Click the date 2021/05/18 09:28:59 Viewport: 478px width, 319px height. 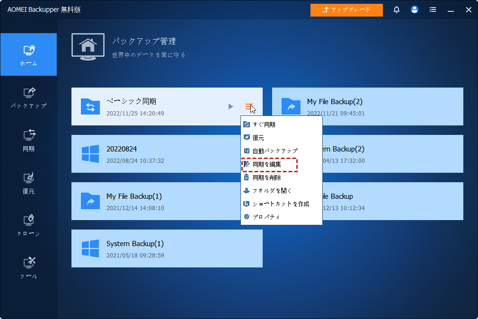135,255
